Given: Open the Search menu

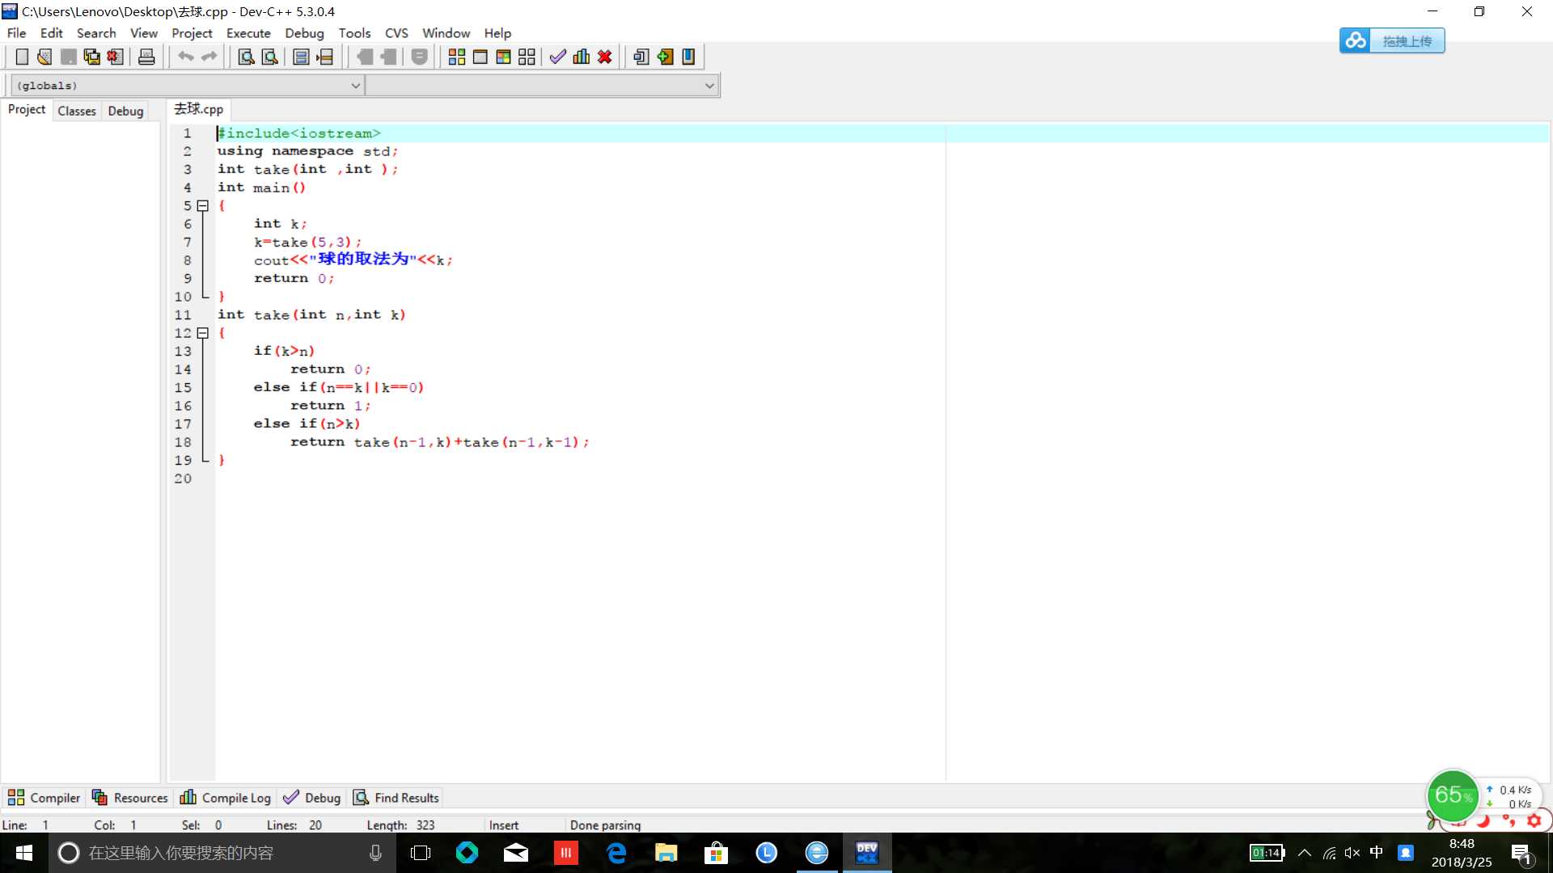Looking at the screenshot, I should click(x=96, y=33).
